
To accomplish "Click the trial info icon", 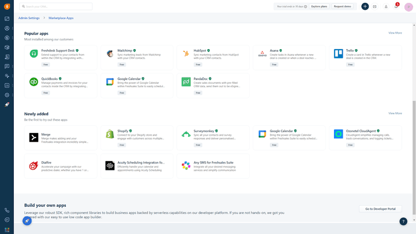I will (306, 6).
